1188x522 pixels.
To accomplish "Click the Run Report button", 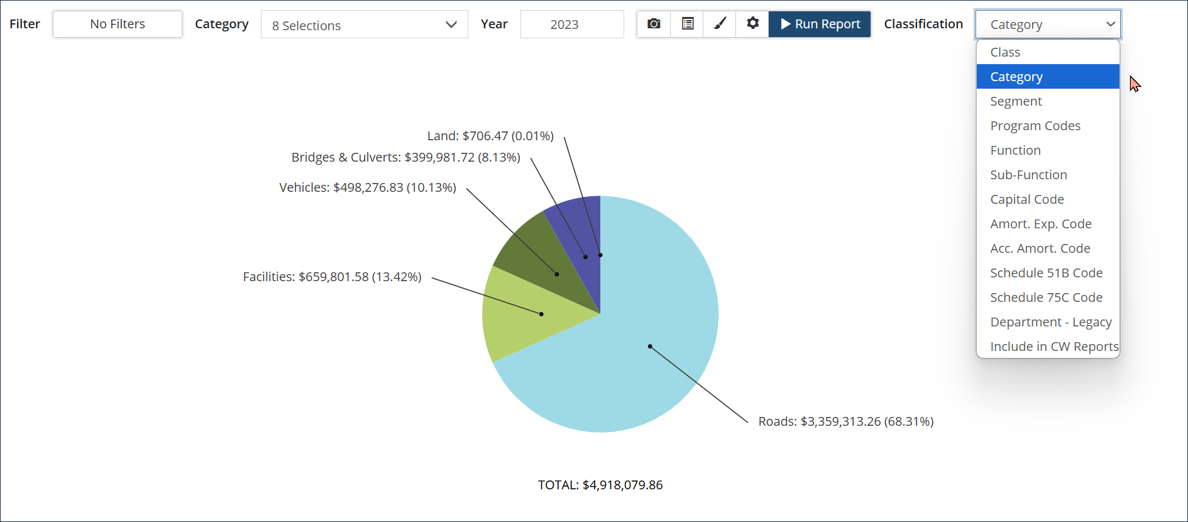I will click(x=820, y=24).
